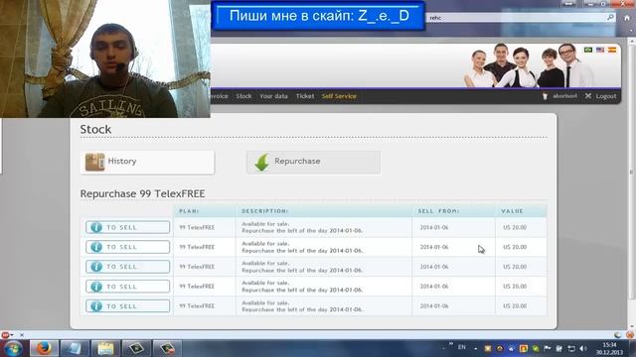
Task: Open the Action Center flag icon
Action: click(x=548, y=348)
